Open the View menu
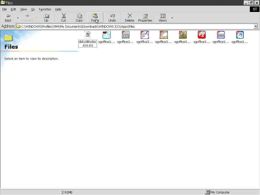 click(23, 9)
